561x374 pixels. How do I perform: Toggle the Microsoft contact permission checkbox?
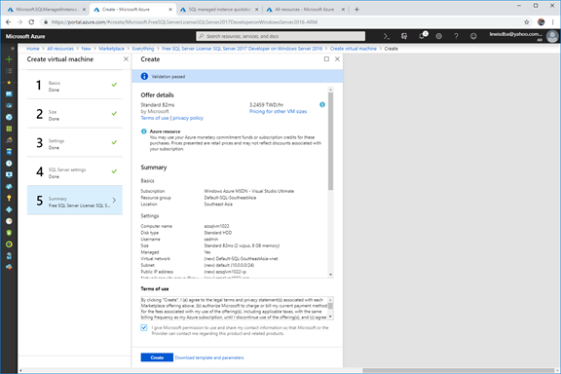point(144,327)
